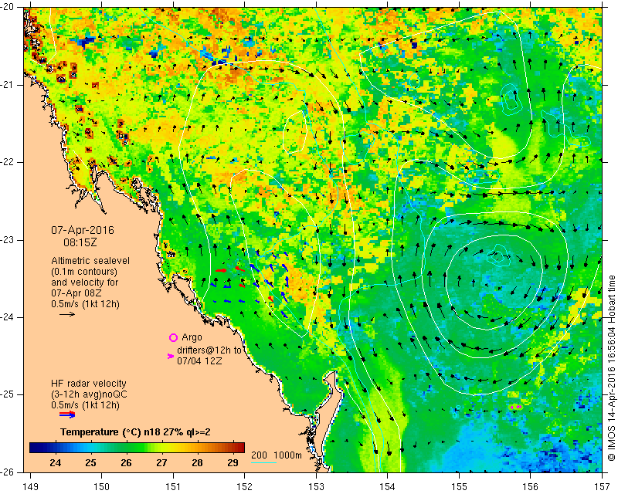Click the time label 08:15Z
618x494 pixels.
click(x=80, y=242)
